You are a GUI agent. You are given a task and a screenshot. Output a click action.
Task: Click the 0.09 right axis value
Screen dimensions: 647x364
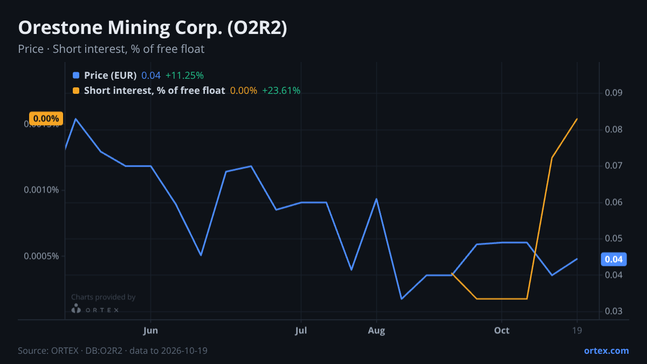coord(614,93)
